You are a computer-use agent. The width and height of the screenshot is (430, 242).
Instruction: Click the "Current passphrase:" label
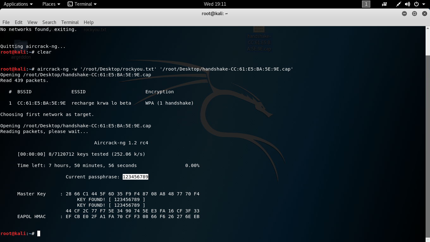coord(93,177)
